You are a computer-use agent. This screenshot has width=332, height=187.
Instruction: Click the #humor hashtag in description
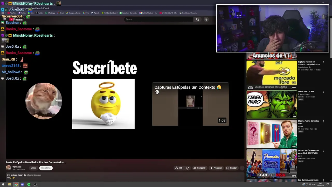click(31, 175)
